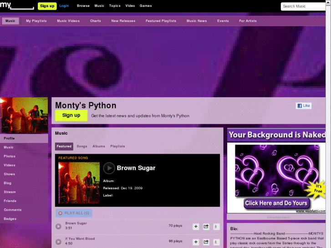Play the If You Want Blood track
Image resolution: width=331 pixels, height=248 pixels.
58,242
